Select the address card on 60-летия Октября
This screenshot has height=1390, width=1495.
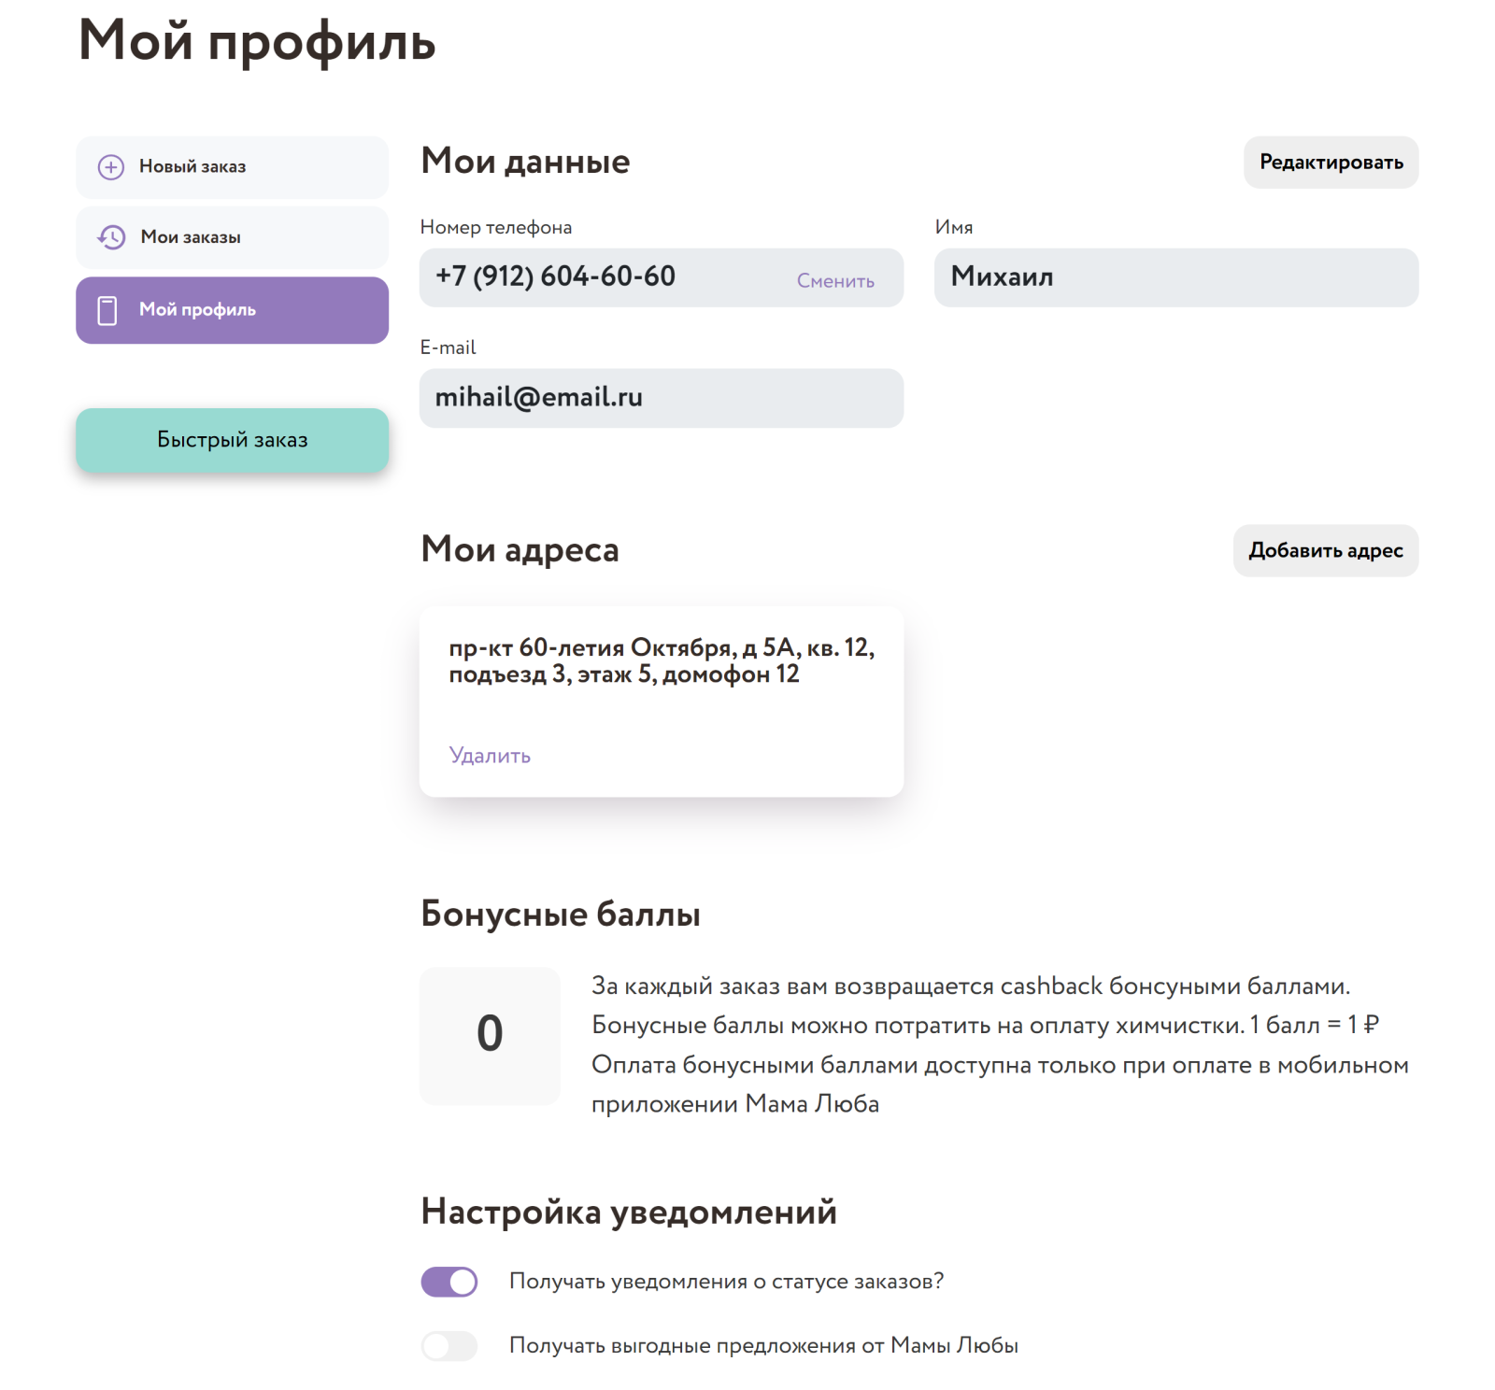pos(662,702)
